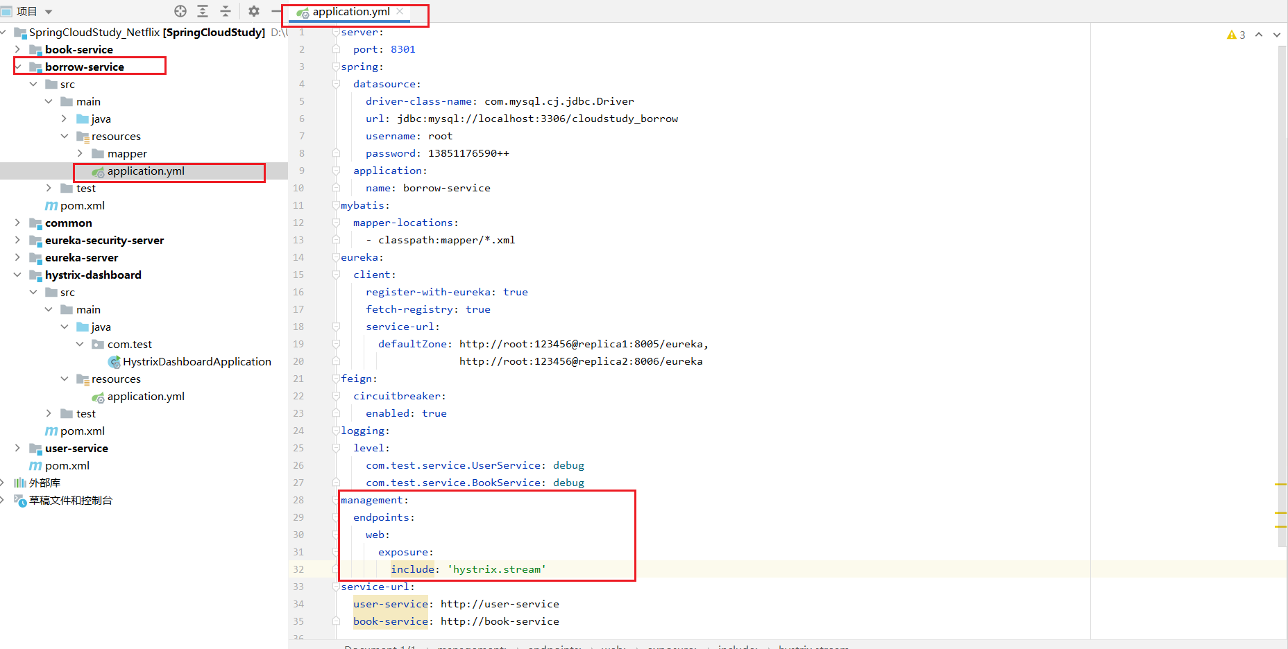This screenshot has width=1288, height=649.
Task: Click the warnings indicator showing 3
Action: click(1236, 35)
